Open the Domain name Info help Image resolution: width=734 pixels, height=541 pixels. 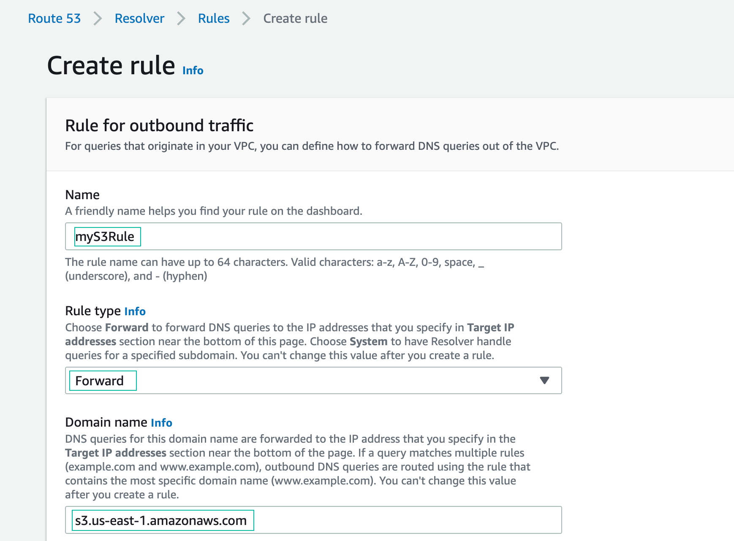click(x=162, y=422)
